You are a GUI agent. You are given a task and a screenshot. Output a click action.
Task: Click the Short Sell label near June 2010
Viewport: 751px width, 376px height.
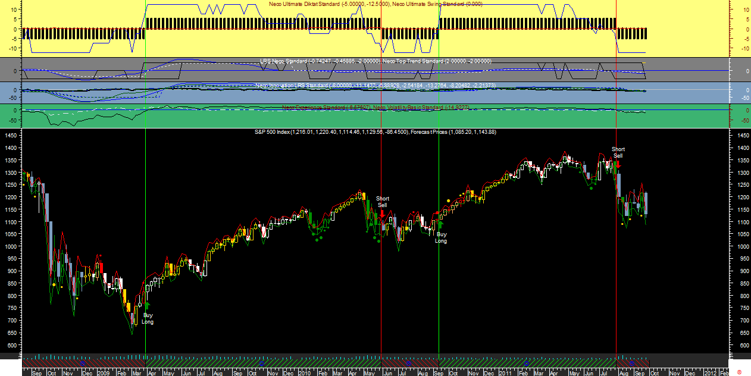[383, 202]
